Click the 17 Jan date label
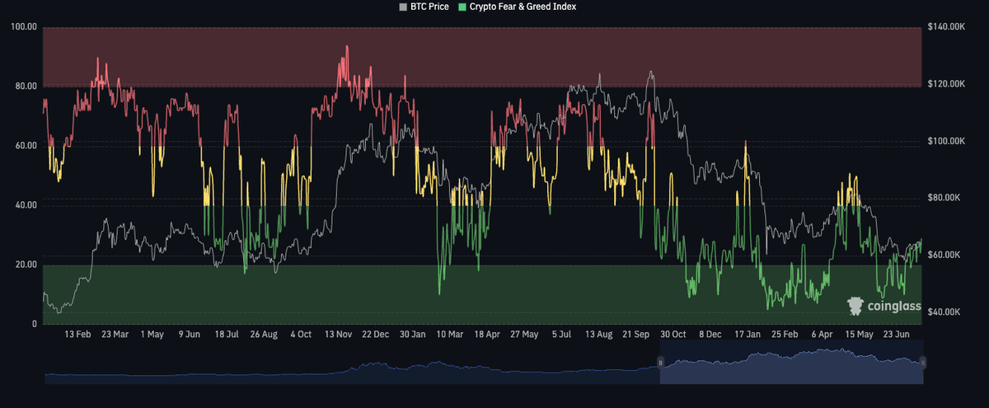 click(748, 335)
